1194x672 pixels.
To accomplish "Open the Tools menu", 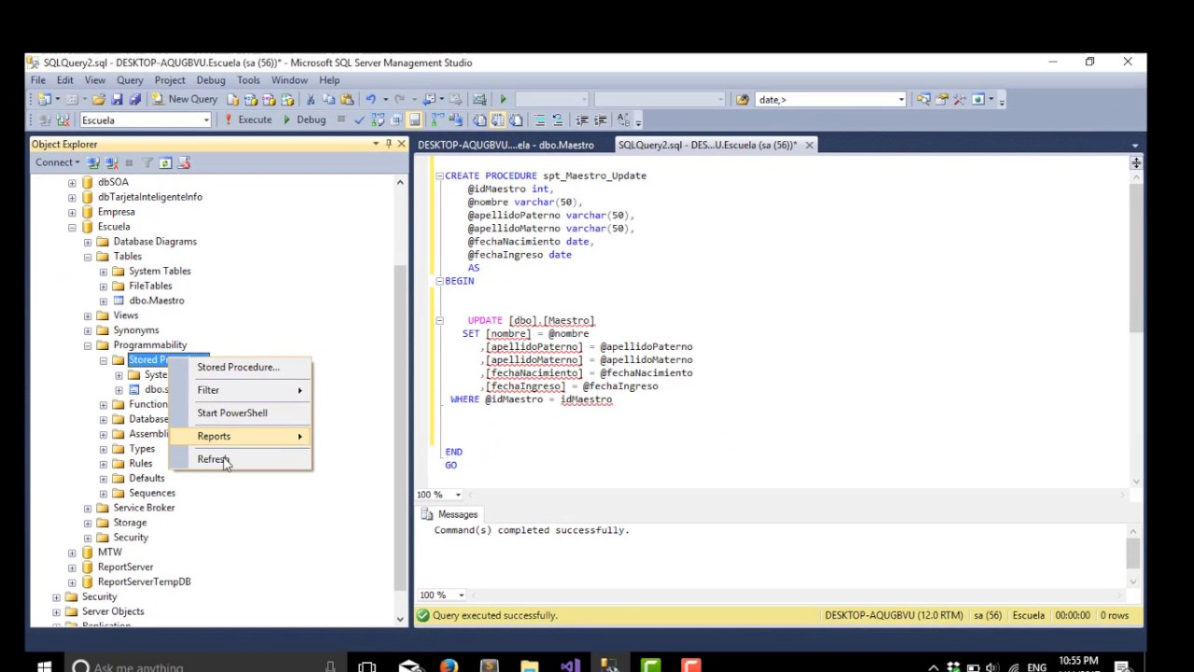I will [248, 80].
